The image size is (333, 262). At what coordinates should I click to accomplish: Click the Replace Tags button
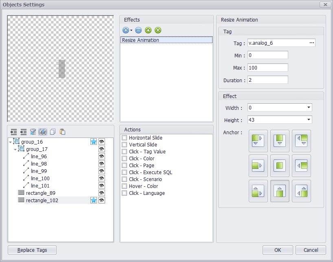click(32, 250)
